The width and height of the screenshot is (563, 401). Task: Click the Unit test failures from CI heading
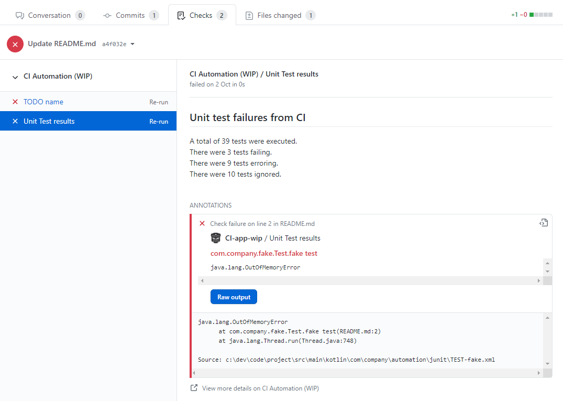247,118
